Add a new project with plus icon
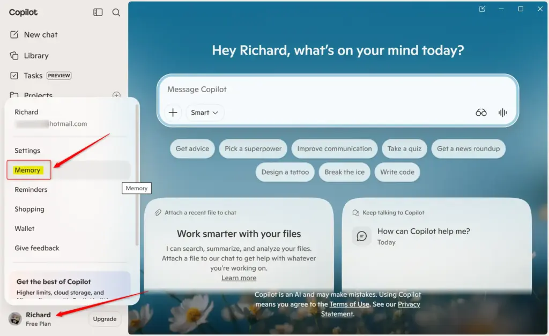The height and width of the screenshot is (336, 549). pyautogui.click(x=116, y=95)
